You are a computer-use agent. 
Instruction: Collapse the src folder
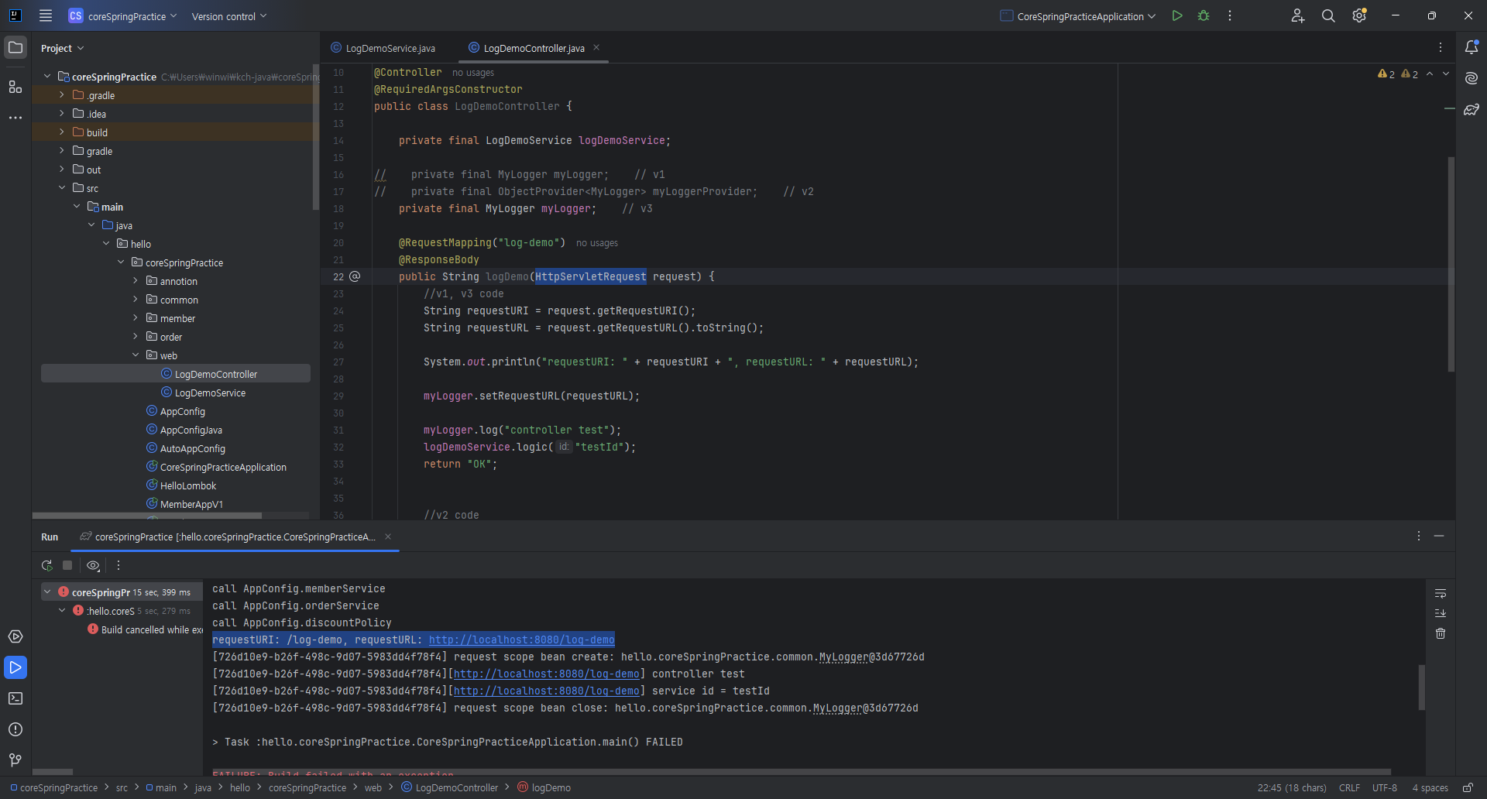coord(62,187)
